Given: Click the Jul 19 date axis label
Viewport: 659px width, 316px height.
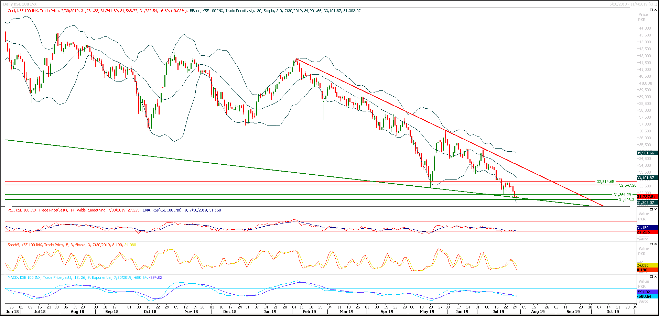Looking at the screenshot, I should (499, 311).
